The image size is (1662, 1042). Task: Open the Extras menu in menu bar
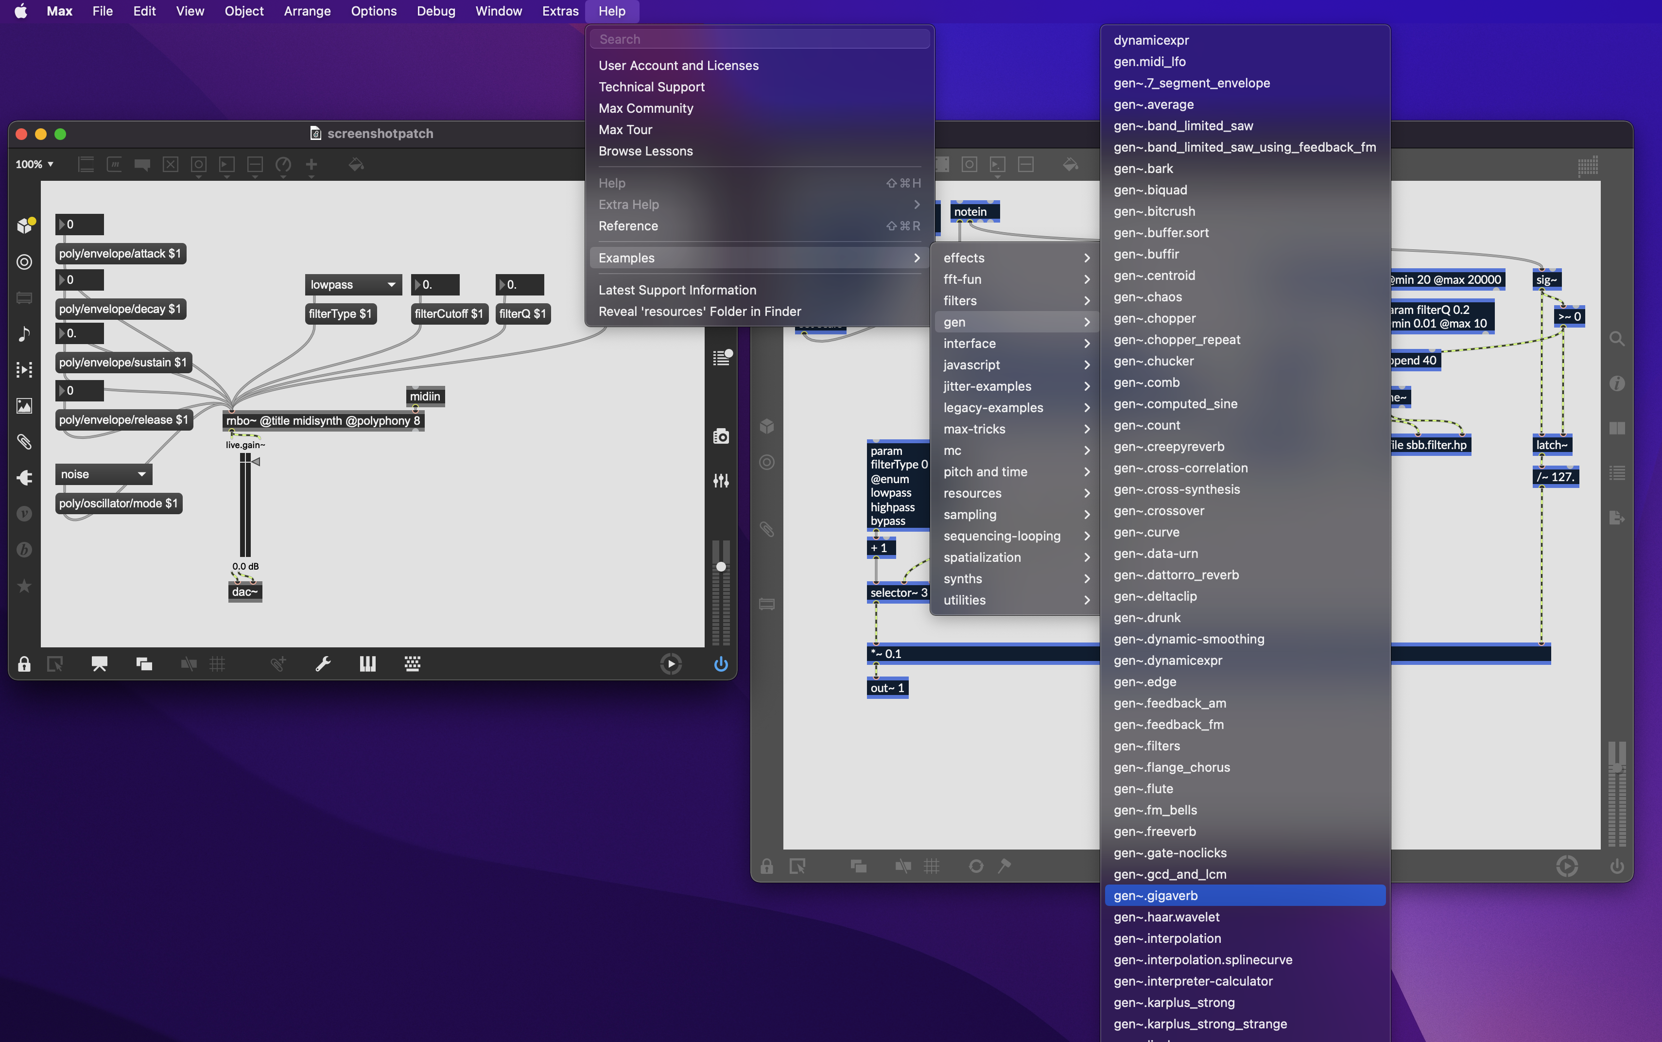560,11
